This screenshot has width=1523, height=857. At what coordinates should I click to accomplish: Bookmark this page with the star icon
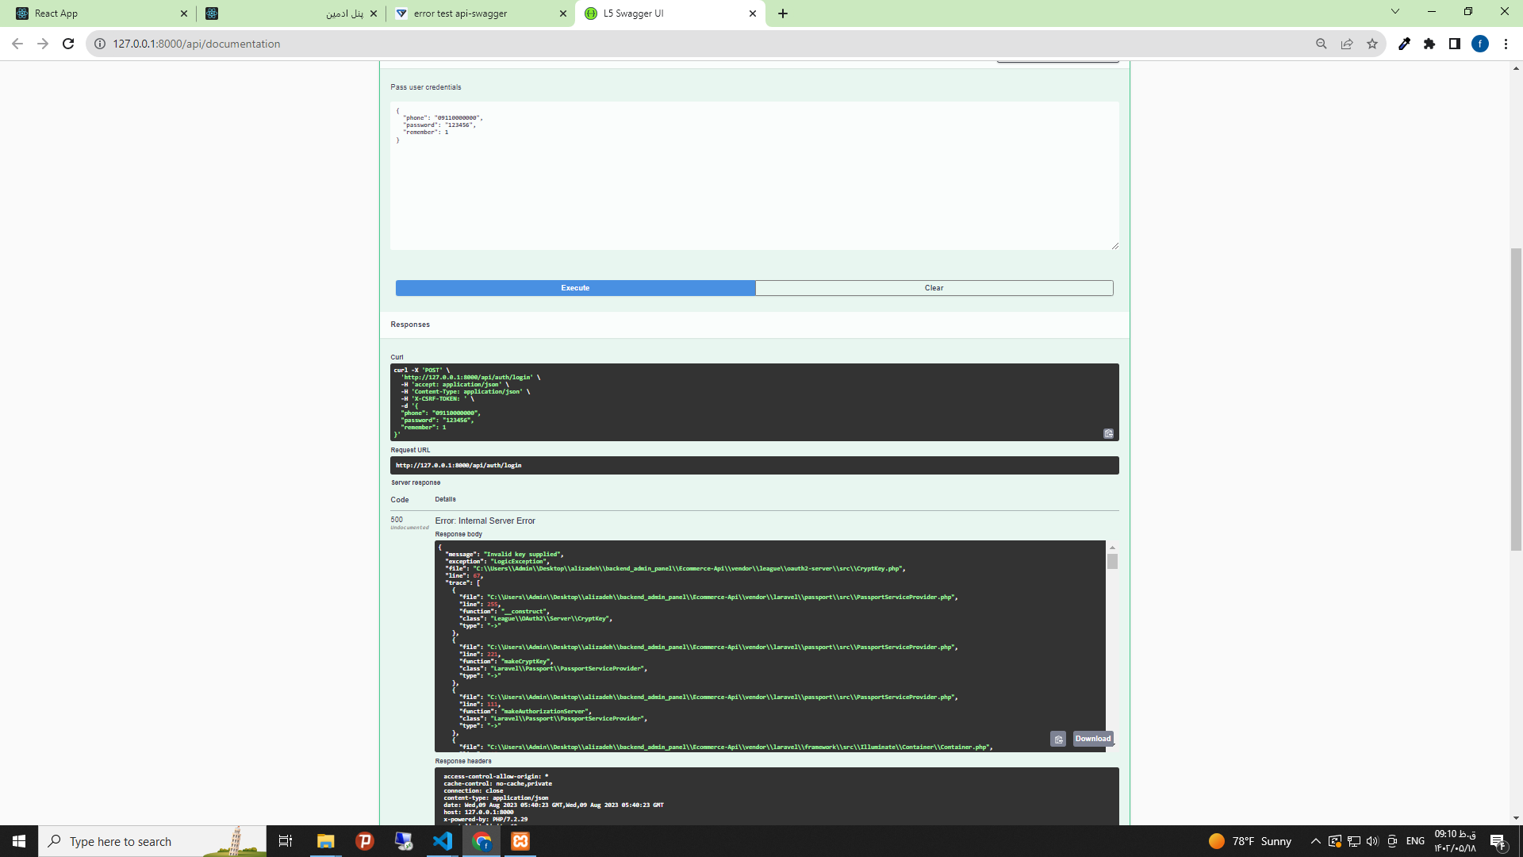click(1372, 44)
